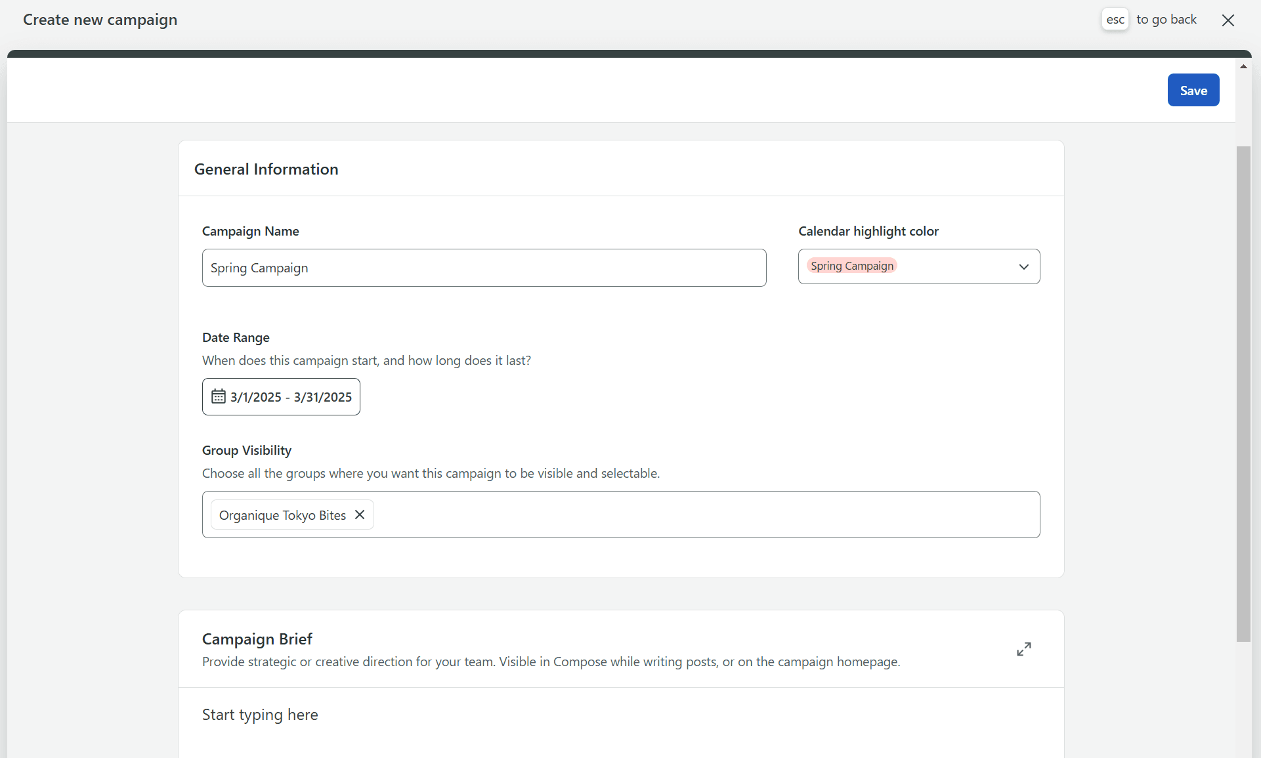Remove the Organique Tokyo Bites group tag
Viewport: 1261px width, 758px height.
tap(360, 515)
